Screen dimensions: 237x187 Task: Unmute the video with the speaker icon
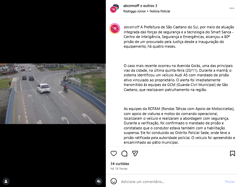click(x=99, y=181)
